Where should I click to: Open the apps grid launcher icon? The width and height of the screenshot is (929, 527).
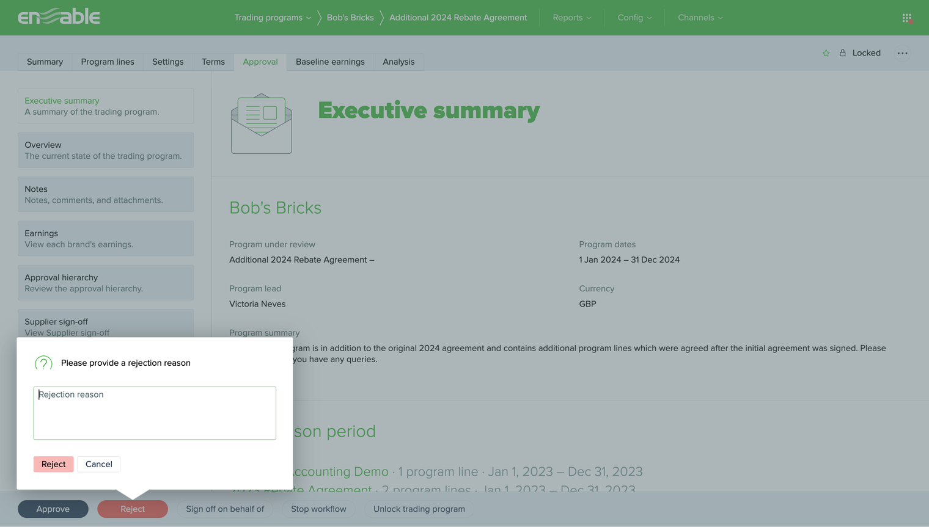coord(907,18)
